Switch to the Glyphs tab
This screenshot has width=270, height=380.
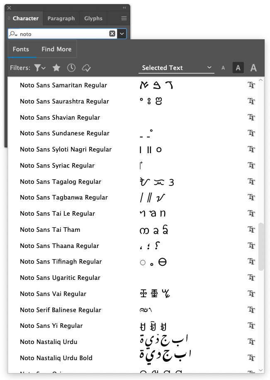(93, 18)
